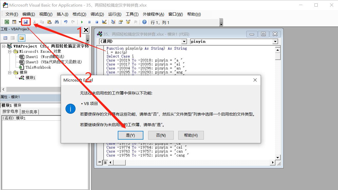Open Object Browser toolbar icon
Image resolution: width=338 pixels, height=190 pixels.
(128, 22)
